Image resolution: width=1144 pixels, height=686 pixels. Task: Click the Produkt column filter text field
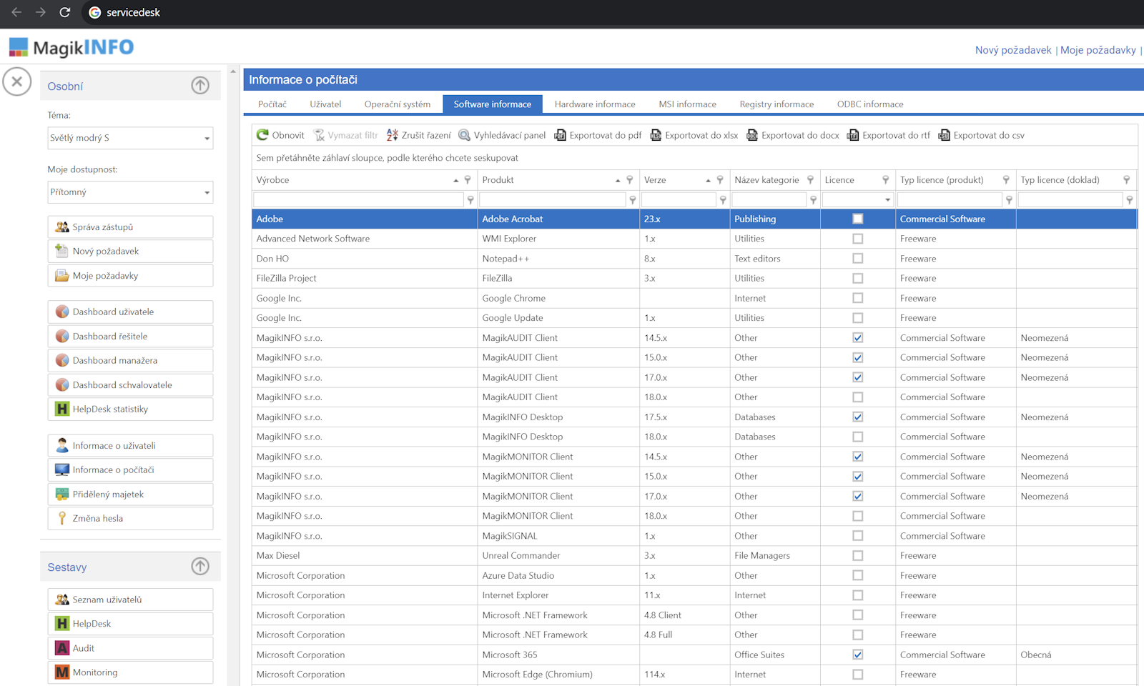pyautogui.click(x=552, y=200)
